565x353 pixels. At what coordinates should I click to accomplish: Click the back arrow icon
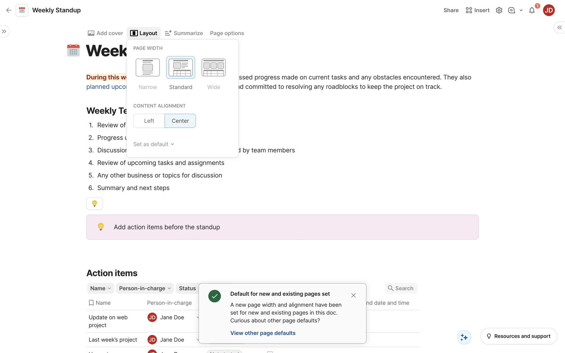(x=9, y=10)
